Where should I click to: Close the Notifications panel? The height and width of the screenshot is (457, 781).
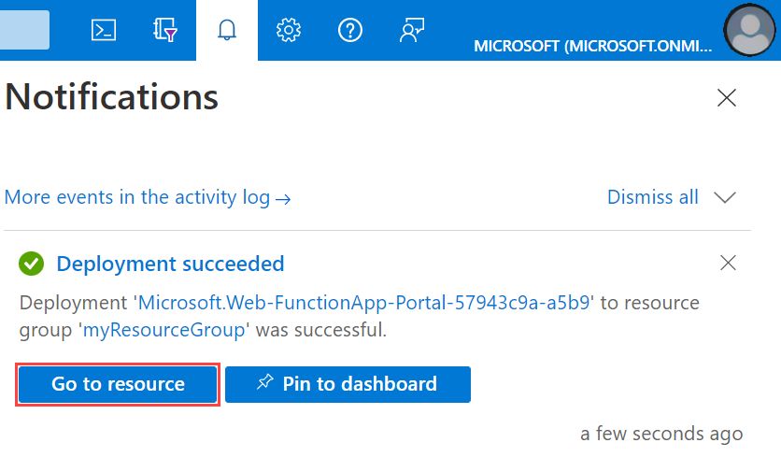pyautogui.click(x=727, y=98)
